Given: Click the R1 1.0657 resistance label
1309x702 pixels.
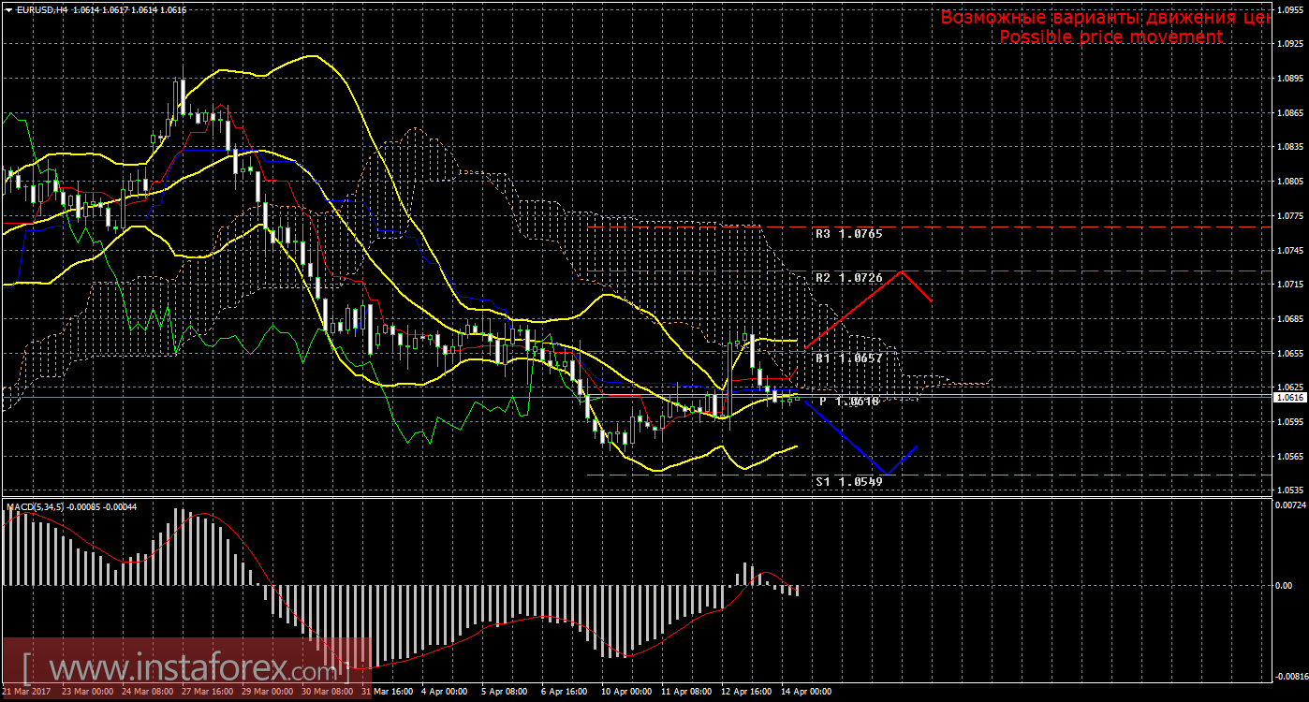Looking at the screenshot, I should [848, 358].
